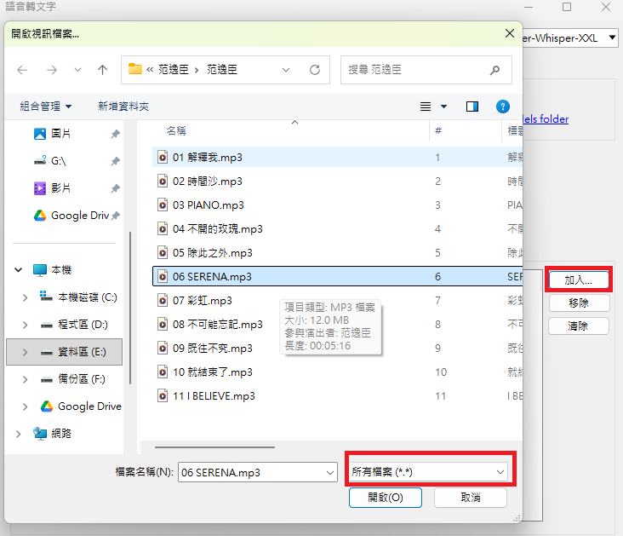Click the search magnifier icon
The width and height of the screenshot is (623, 536).
(494, 71)
